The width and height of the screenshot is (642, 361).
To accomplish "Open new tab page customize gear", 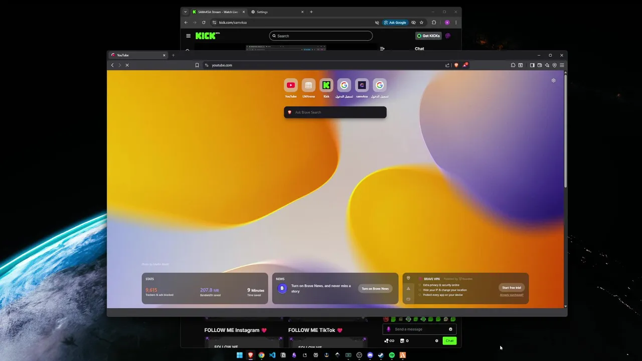I will pyautogui.click(x=554, y=80).
